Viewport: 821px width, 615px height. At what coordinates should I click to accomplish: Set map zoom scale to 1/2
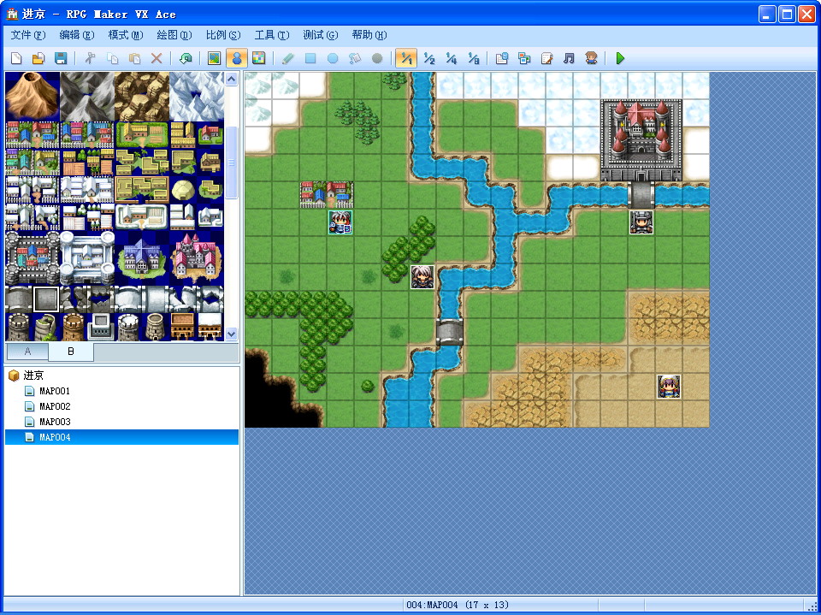[x=429, y=58]
